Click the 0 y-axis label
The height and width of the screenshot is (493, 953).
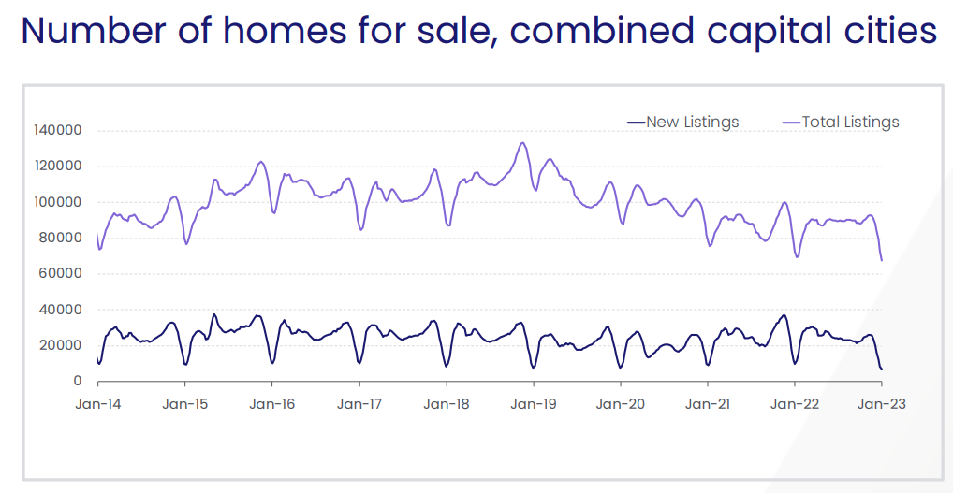tap(79, 381)
